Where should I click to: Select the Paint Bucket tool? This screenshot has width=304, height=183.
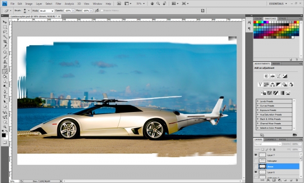point(5,77)
